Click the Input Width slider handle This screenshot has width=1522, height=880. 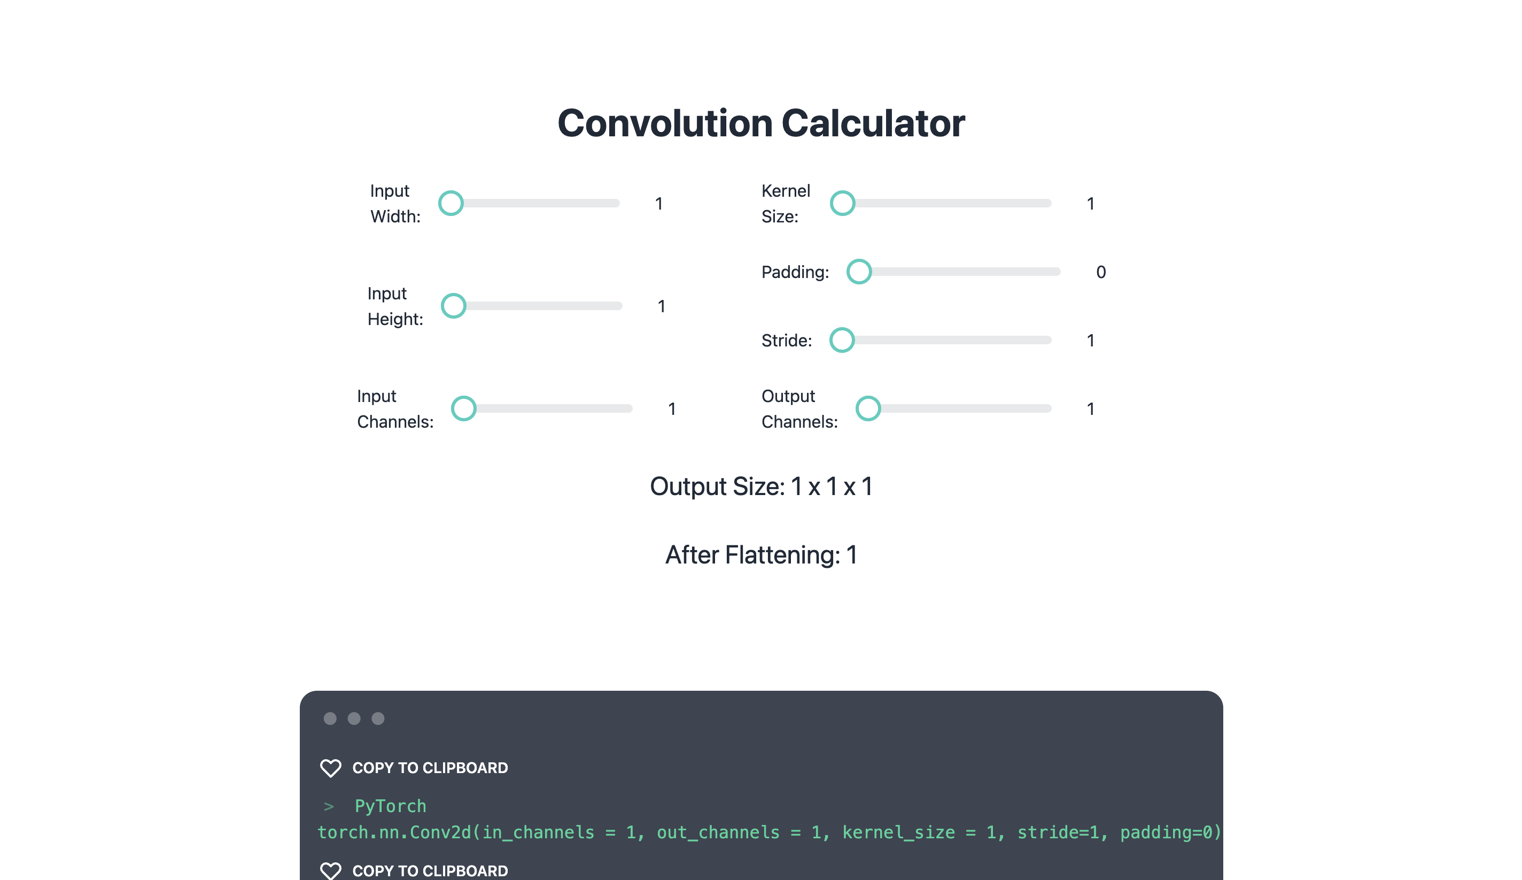coord(451,203)
